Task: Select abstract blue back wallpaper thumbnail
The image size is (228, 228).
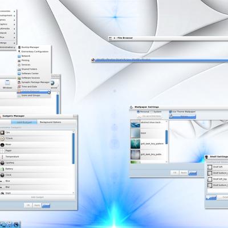Action: (x=135, y=124)
